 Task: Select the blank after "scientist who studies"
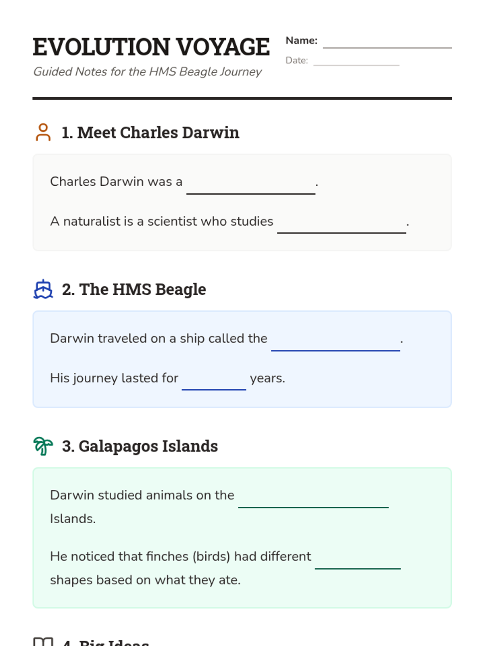point(341,225)
